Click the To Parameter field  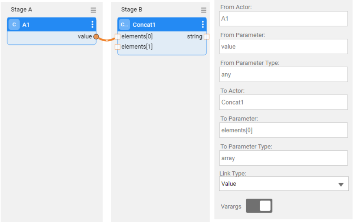(283, 130)
